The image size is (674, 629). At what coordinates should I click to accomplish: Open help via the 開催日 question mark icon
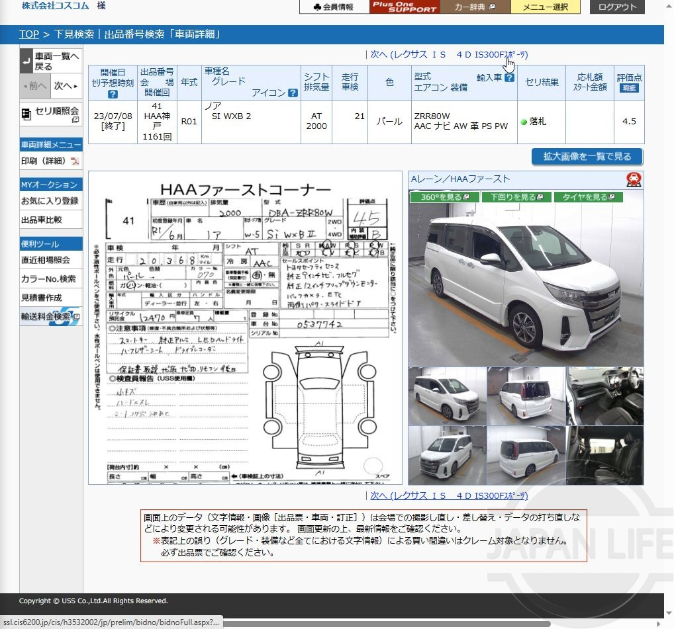[x=113, y=94]
